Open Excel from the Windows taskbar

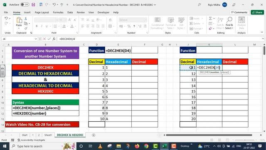click(164, 146)
